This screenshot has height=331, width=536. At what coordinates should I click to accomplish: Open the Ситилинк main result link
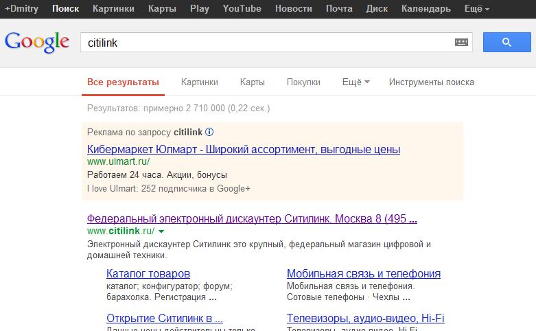pyautogui.click(x=252, y=218)
